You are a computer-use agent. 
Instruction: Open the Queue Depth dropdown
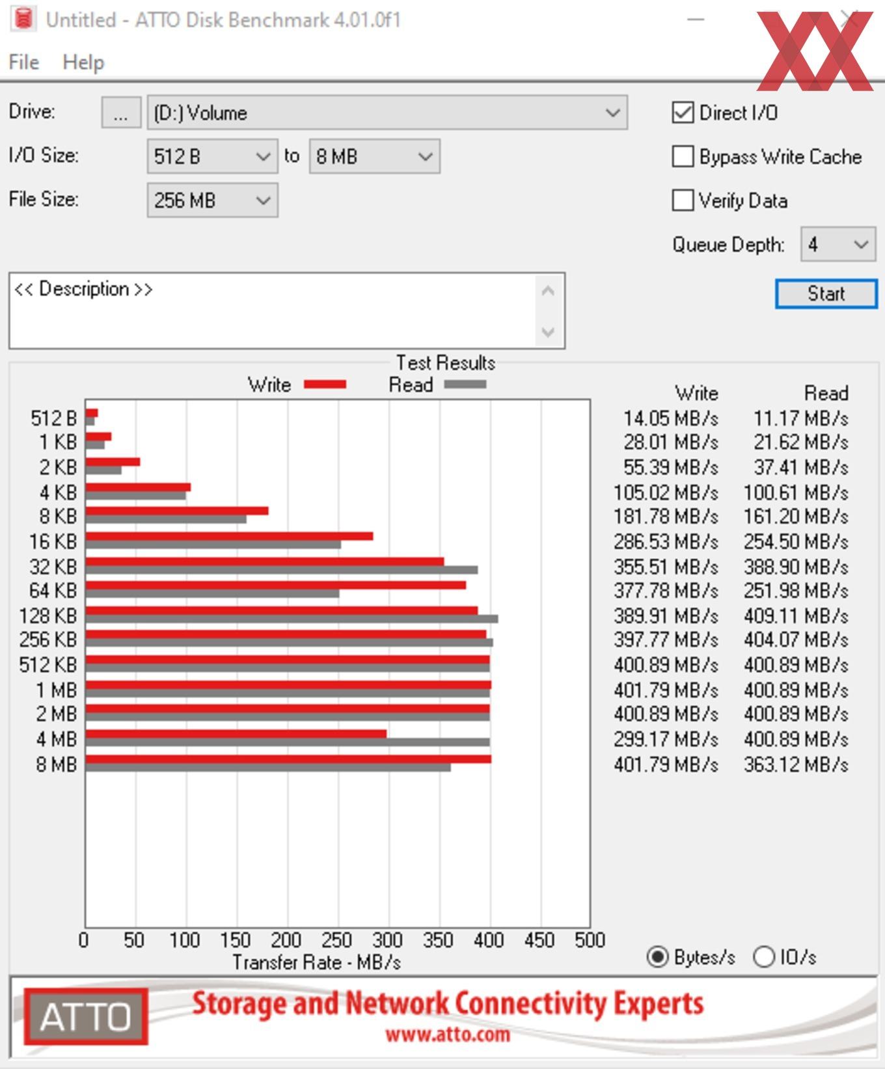coord(838,245)
